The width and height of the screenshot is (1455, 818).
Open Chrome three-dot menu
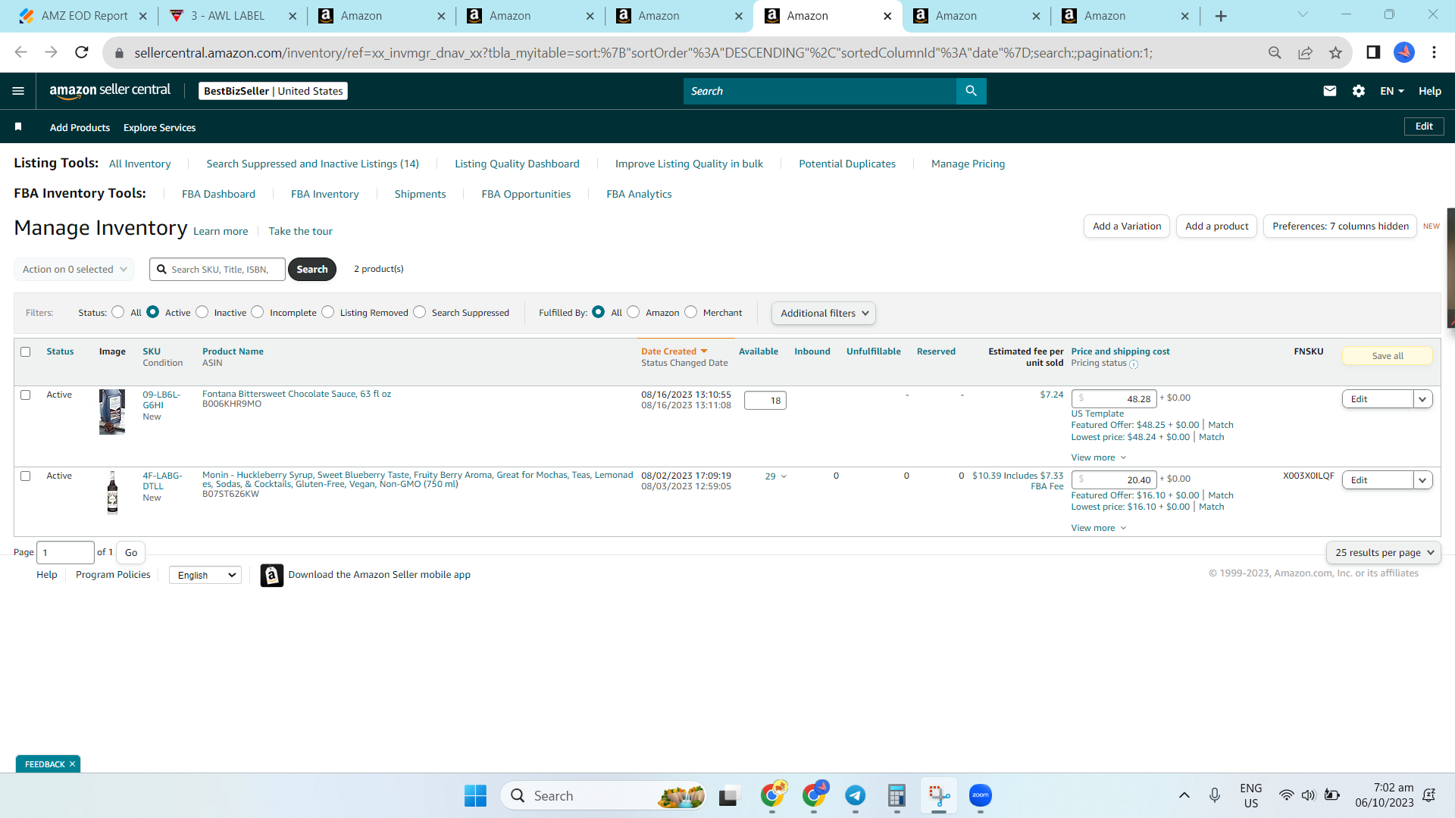click(1434, 52)
